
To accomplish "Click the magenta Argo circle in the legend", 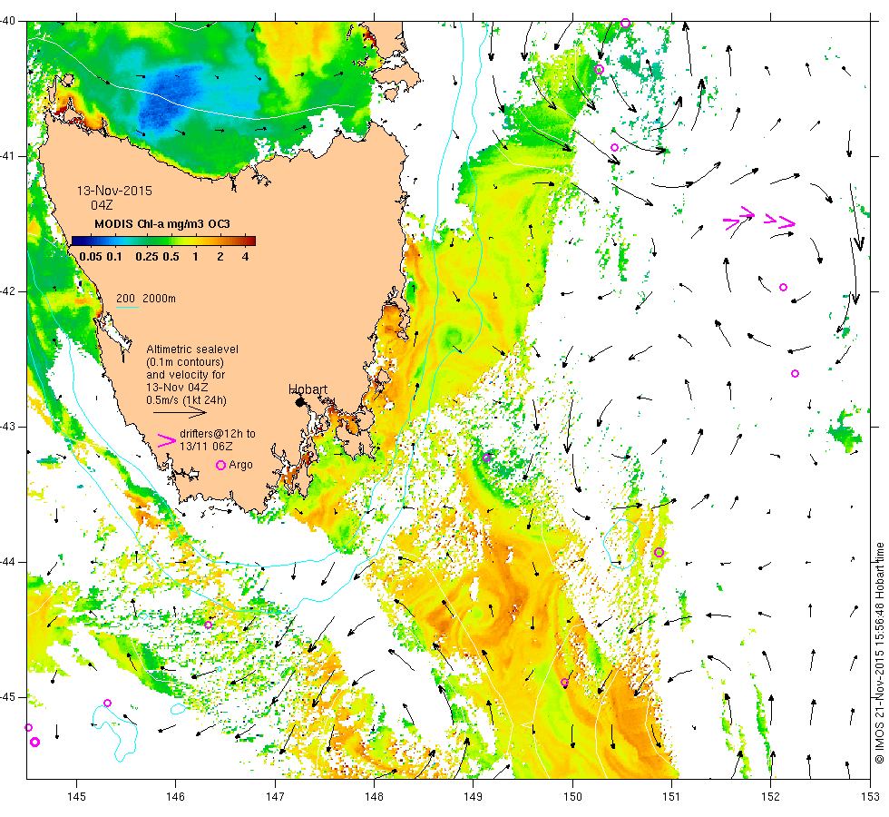I will point(221,465).
